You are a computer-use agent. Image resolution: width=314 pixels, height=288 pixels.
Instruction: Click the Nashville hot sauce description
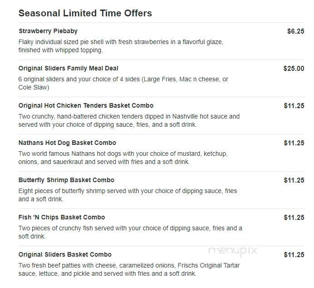(129, 121)
